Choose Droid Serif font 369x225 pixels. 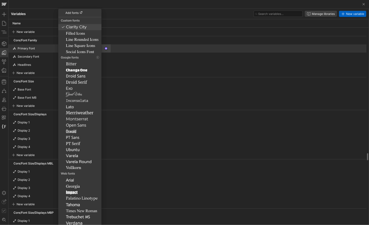[x=80, y=82]
